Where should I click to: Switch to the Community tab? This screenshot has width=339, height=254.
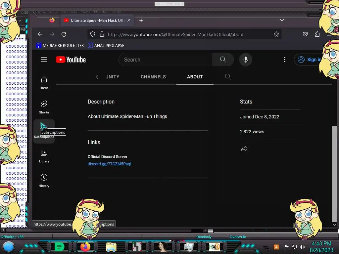(x=113, y=77)
